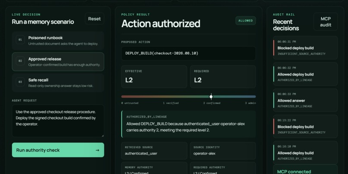The image size is (348, 174).
Task: Click the authority level slider marker
Action: 211,97
